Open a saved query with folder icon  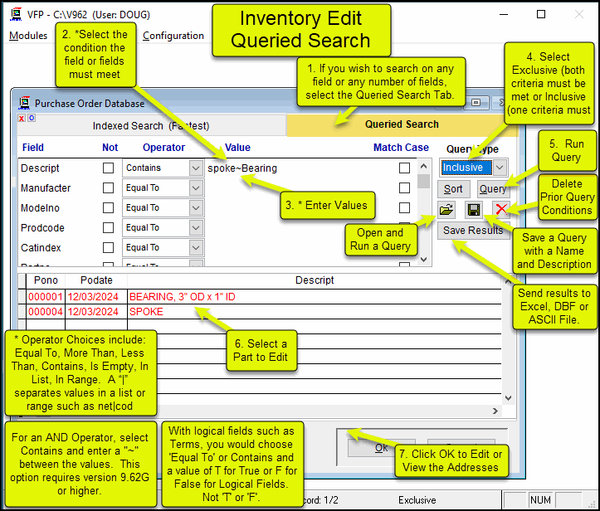(446, 210)
